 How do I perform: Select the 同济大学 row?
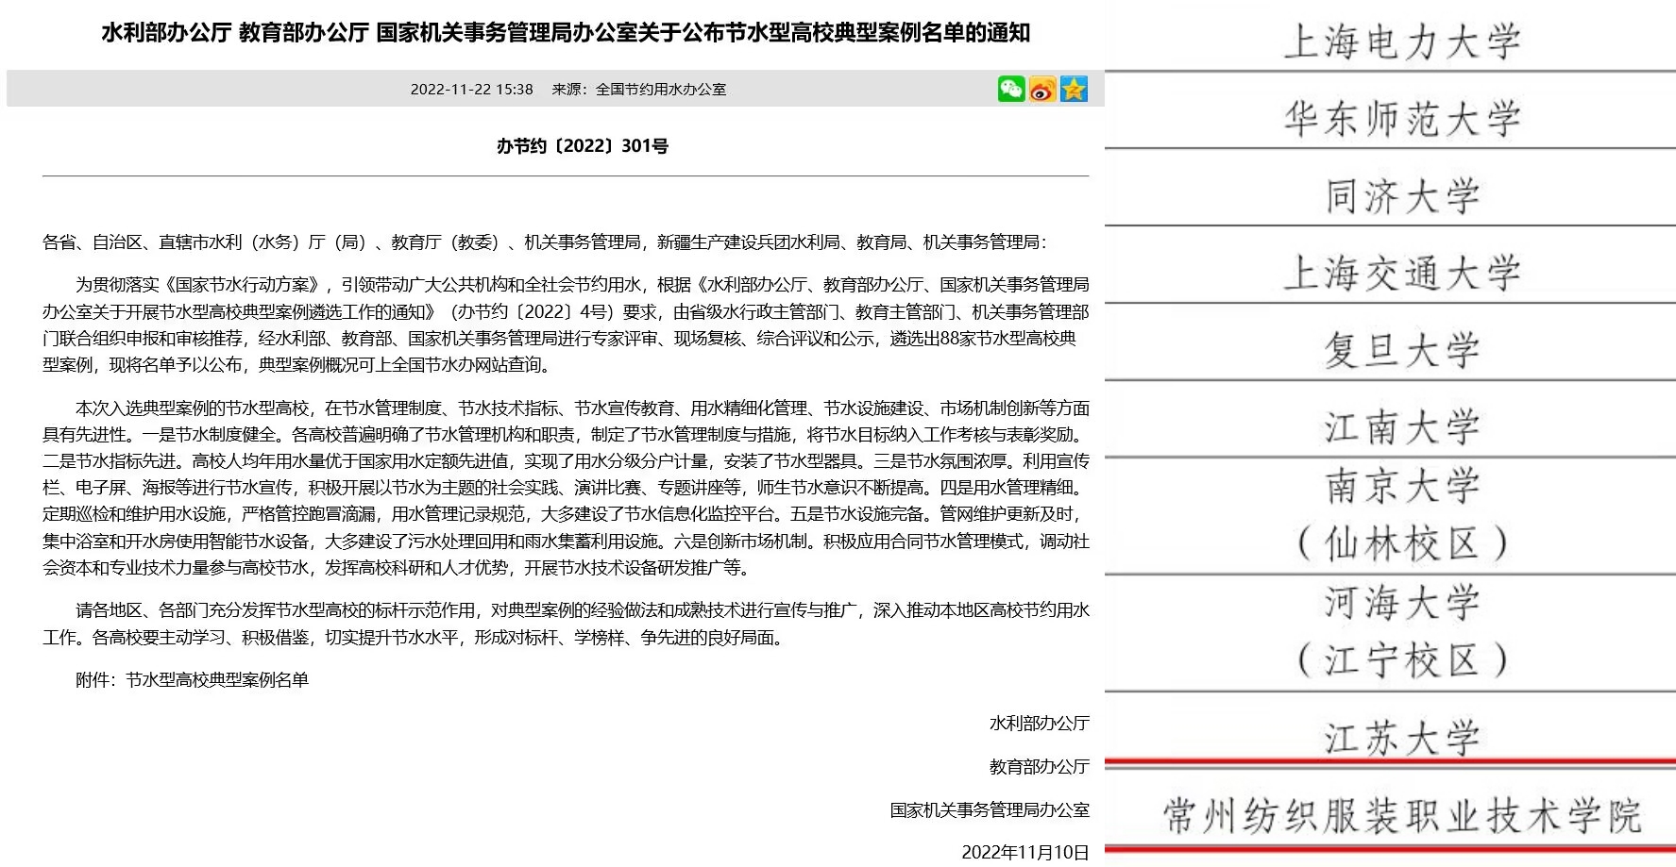tap(1402, 197)
